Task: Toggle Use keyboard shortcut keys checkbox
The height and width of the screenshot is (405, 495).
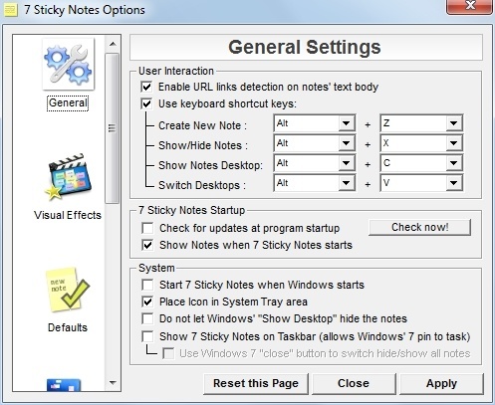Action: point(146,103)
